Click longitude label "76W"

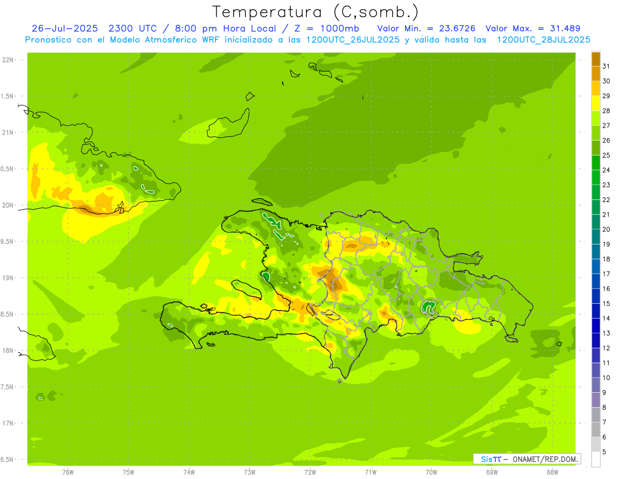(x=68, y=472)
